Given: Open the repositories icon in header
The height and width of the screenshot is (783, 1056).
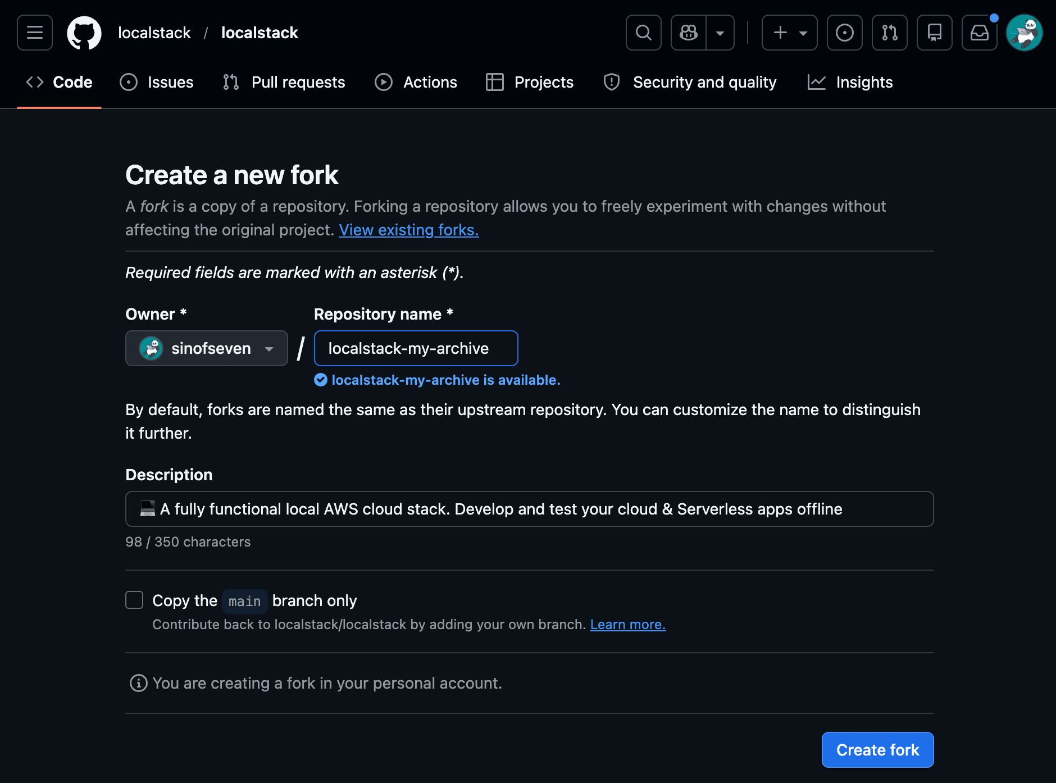Looking at the screenshot, I should pos(935,33).
